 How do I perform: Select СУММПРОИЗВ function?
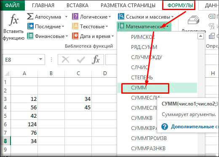(x=149, y=138)
